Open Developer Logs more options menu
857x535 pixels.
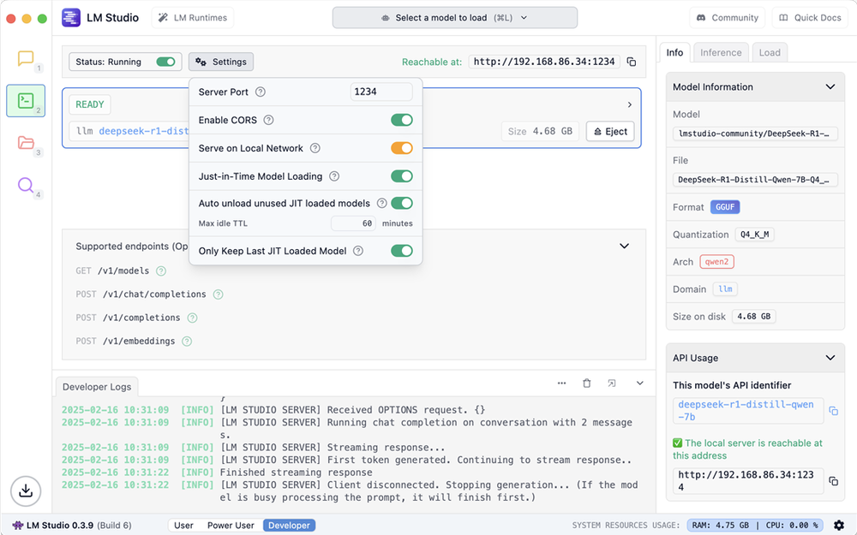click(x=562, y=383)
